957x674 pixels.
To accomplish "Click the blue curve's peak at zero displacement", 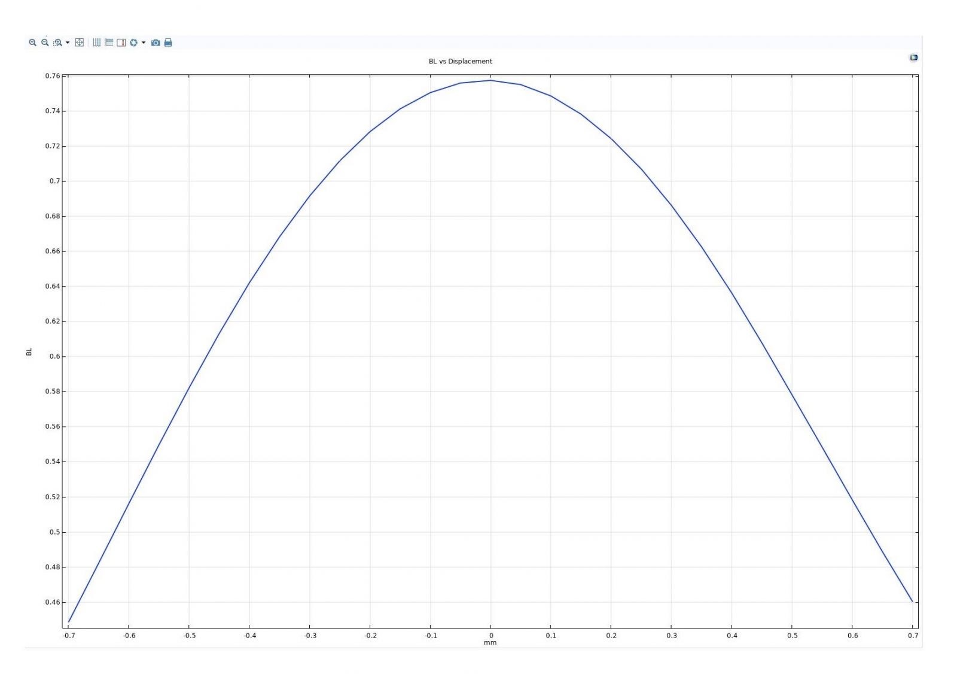I will coord(490,80).
